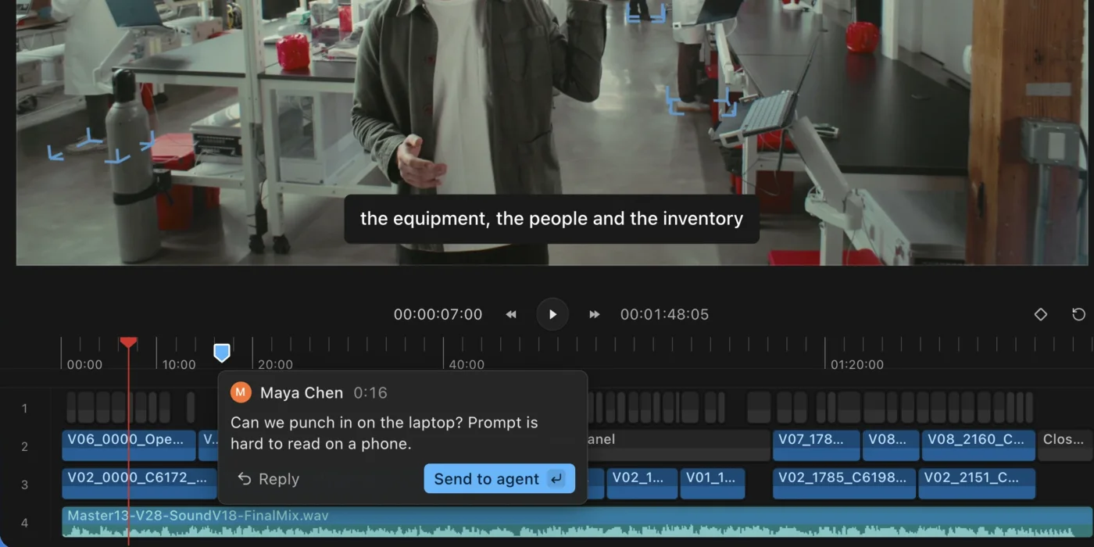Click track number 4 label
This screenshot has width=1094, height=547.
(x=24, y=523)
